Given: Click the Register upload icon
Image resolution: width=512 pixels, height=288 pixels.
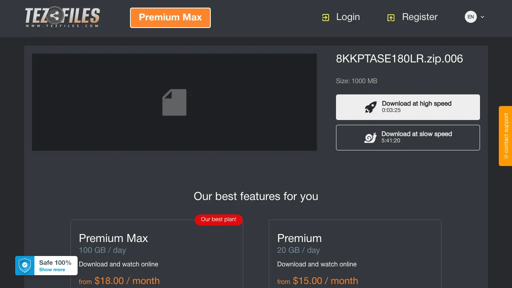Looking at the screenshot, I should pos(391,18).
